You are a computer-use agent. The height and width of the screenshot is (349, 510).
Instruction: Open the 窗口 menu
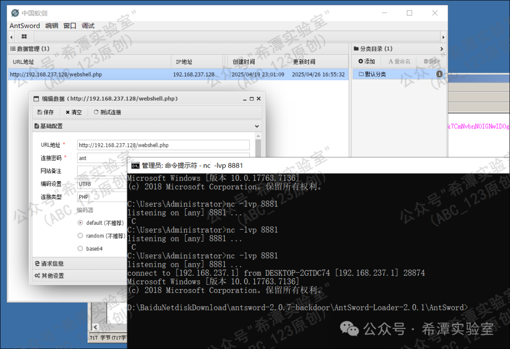coord(69,26)
